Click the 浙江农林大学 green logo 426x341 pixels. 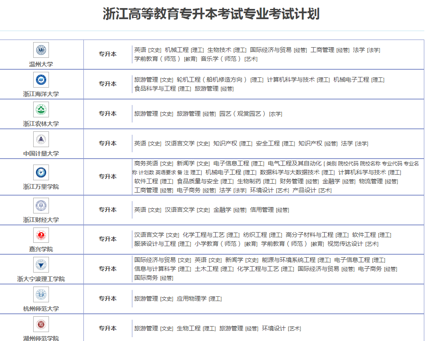pos(41,110)
